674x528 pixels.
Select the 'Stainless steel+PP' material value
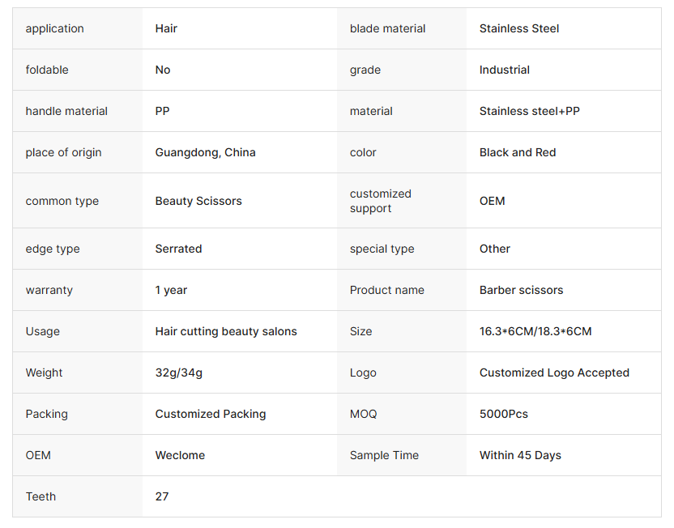click(529, 111)
